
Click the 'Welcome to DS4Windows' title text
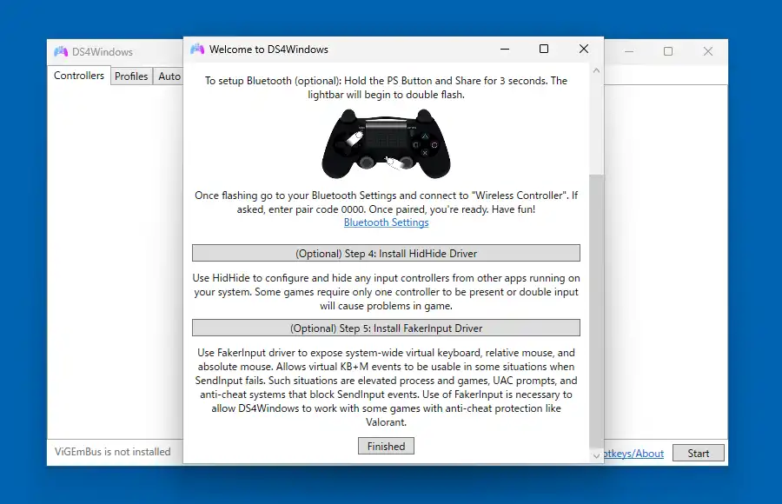coord(268,50)
